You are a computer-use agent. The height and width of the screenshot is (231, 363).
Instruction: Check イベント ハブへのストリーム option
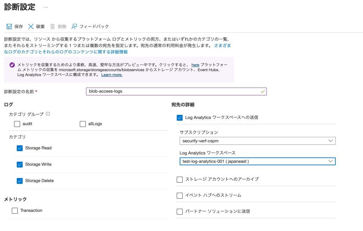coord(180,195)
